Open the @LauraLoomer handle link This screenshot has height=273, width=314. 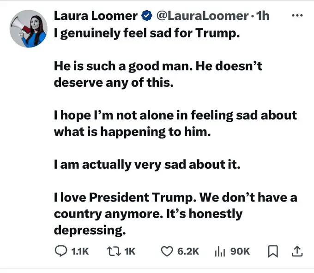click(203, 16)
